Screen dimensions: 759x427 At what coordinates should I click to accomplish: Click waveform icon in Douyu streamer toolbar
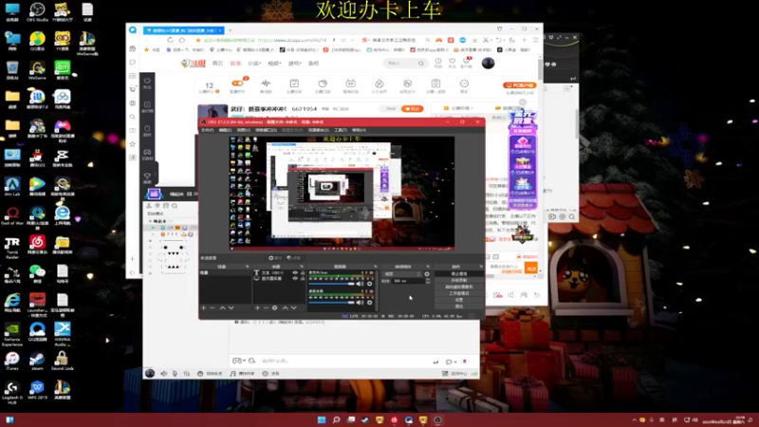click(266, 84)
